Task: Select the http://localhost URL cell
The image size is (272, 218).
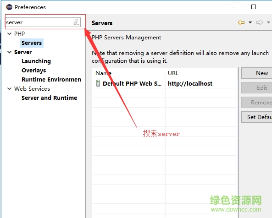Action: pos(190,84)
